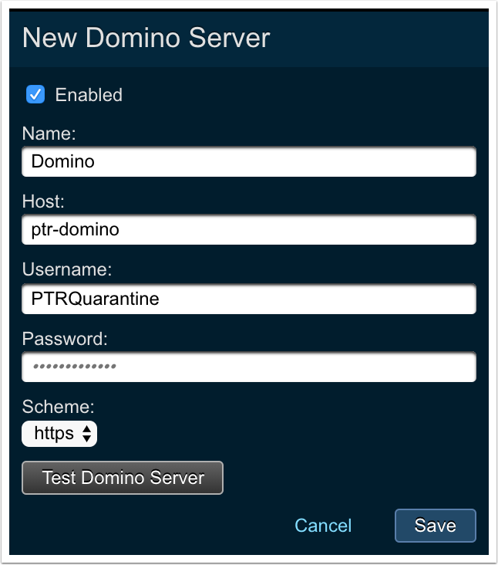Click the Scheme dropdown up-down arrows

point(86,434)
